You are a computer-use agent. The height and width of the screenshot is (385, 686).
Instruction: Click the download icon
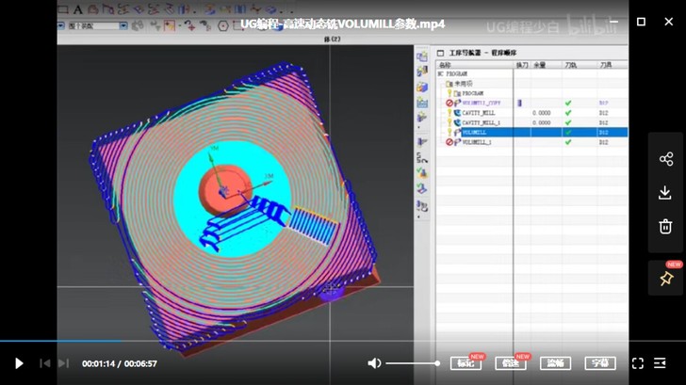(x=665, y=192)
